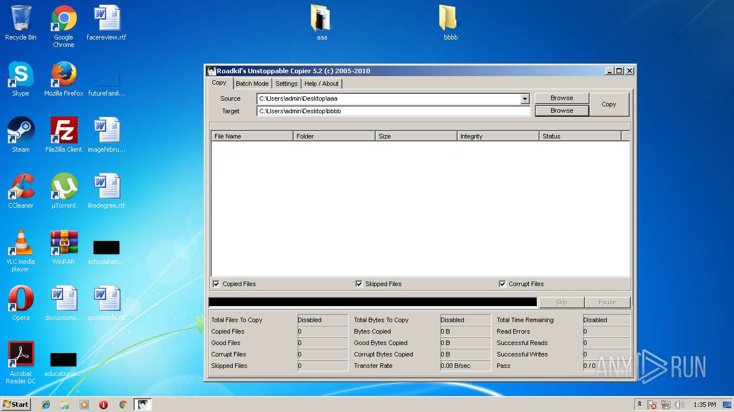Sort by File Name column header
Viewport: 734px width, 412px height.
(x=252, y=136)
